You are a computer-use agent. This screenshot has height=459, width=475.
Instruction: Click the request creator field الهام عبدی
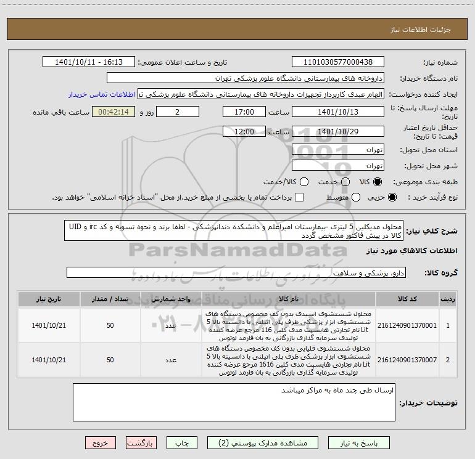tap(261, 94)
